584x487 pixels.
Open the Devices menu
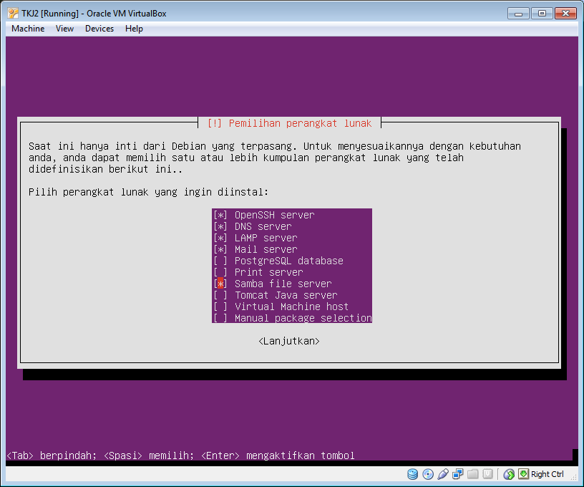point(99,29)
